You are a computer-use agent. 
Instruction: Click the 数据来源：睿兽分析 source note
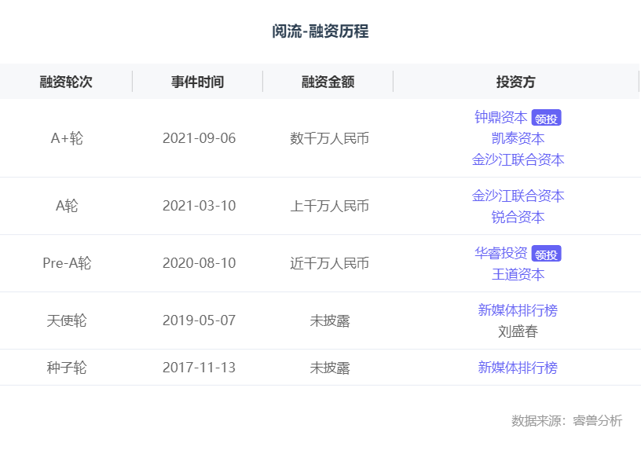click(566, 420)
